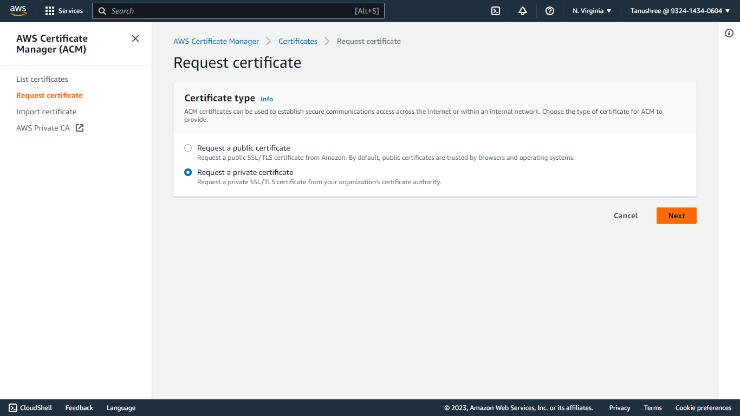Click the Next button

677,216
